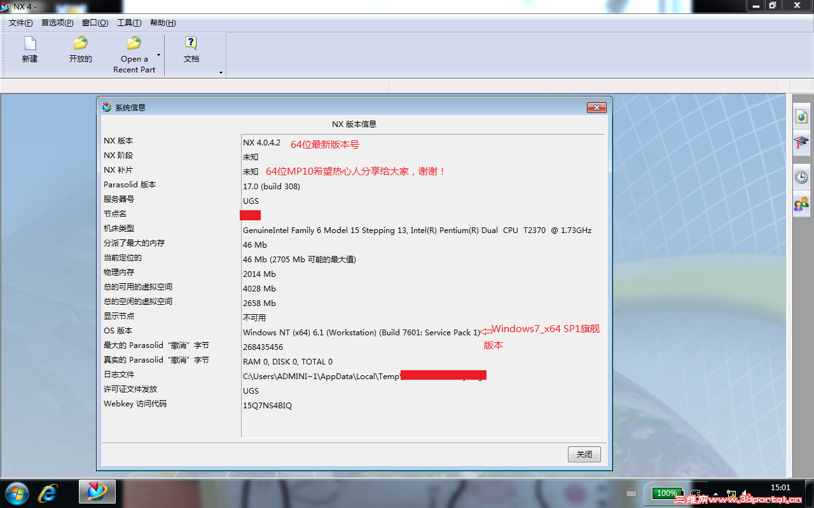
Task: Open the Training graduation cap sidebar tab
Action: [801, 143]
